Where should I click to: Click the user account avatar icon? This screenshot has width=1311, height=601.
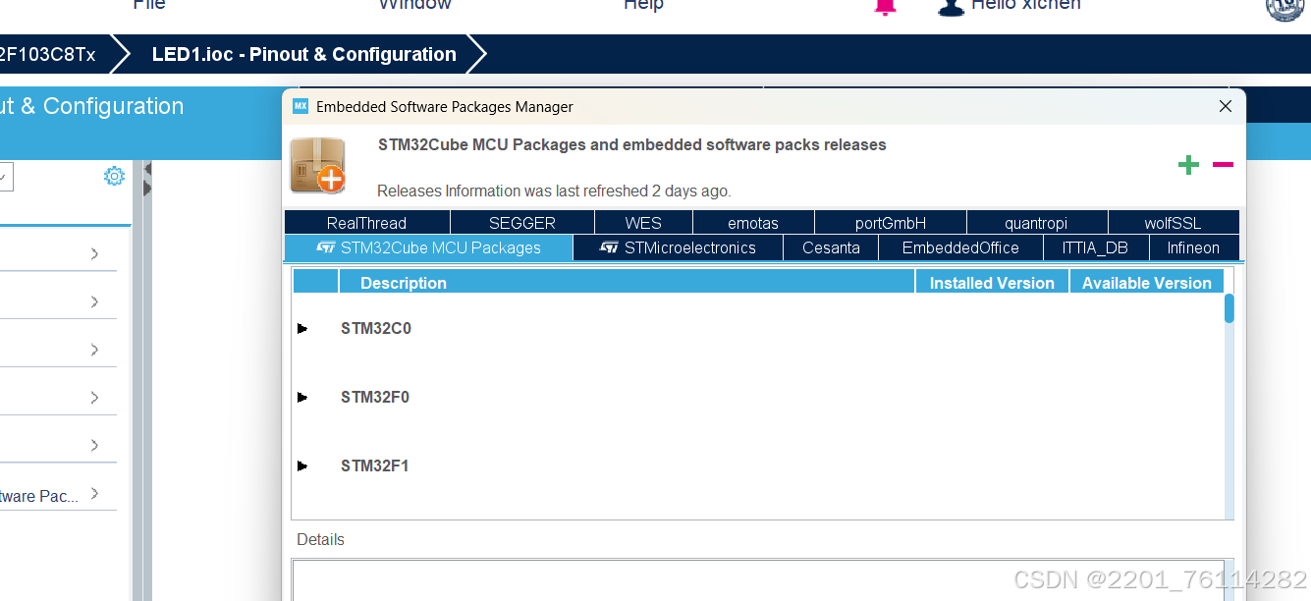[x=950, y=6]
